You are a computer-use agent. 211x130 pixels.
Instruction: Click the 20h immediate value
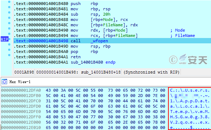coord(107,14)
